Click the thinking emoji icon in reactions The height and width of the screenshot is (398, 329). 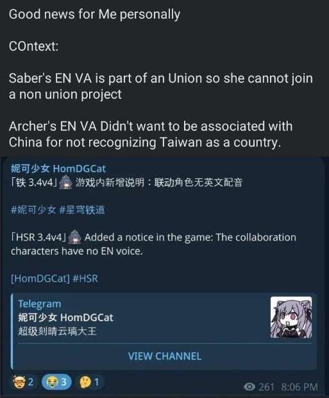85,382
